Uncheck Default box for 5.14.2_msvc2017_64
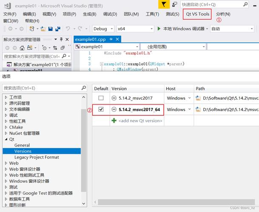 (x=101, y=109)
